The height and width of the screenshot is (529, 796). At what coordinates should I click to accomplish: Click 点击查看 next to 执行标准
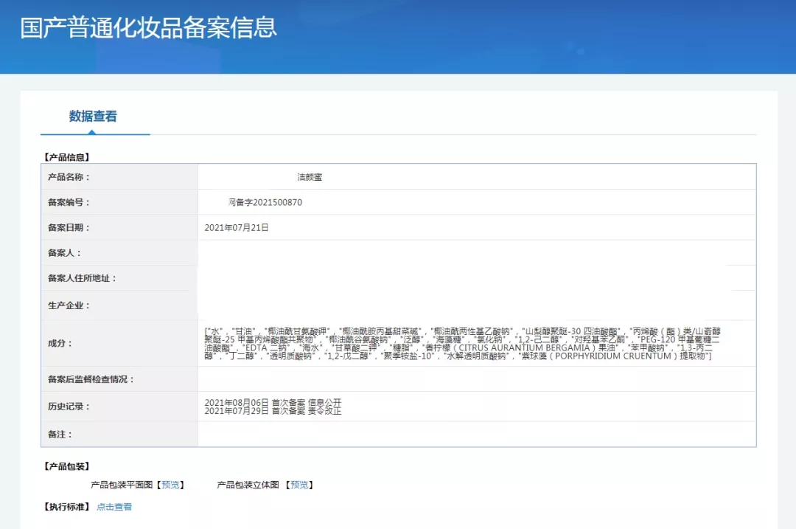112,507
